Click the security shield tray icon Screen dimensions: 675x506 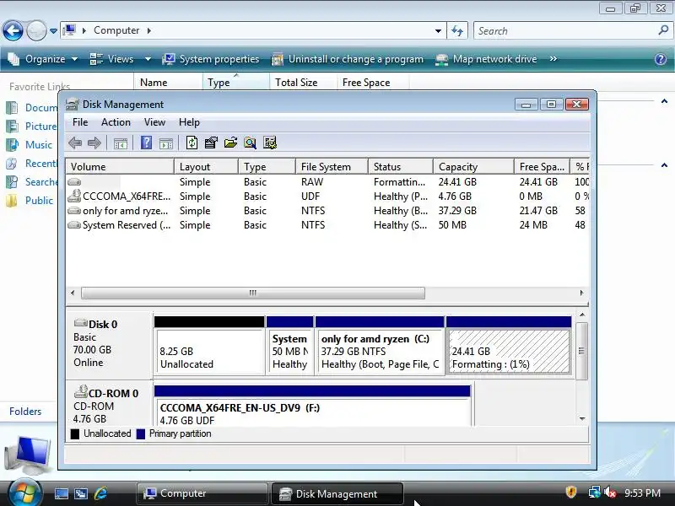point(571,492)
